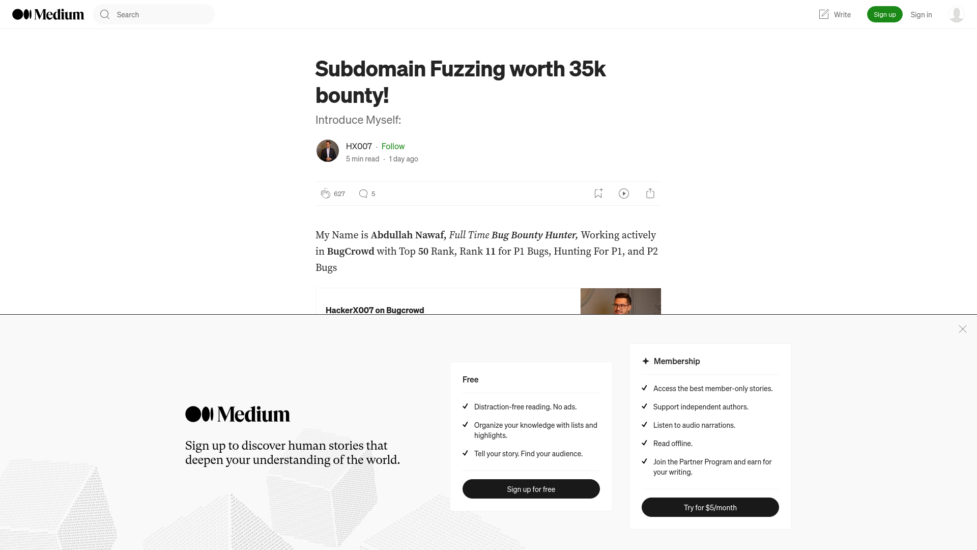Click the Follow button next to HX007

[392, 146]
